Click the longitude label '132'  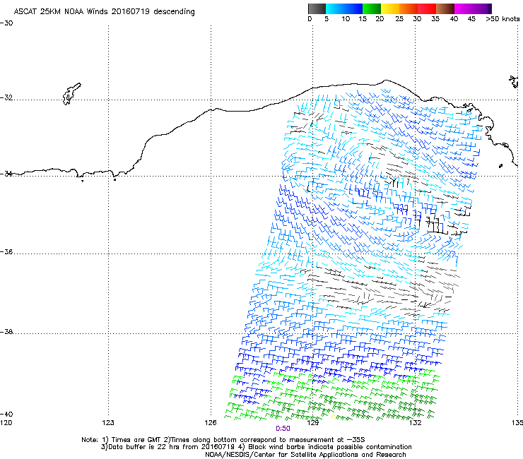(x=415, y=423)
